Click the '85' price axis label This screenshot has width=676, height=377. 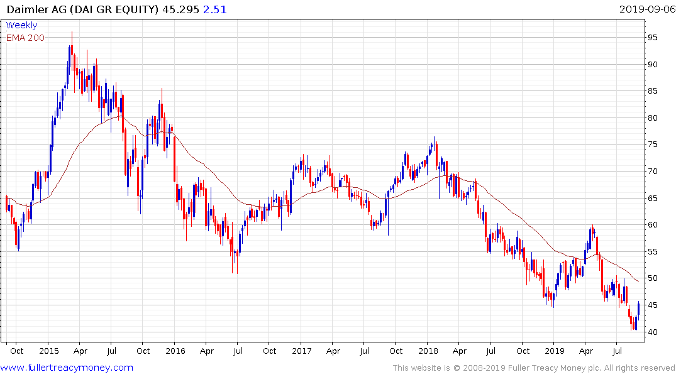pyautogui.click(x=652, y=91)
